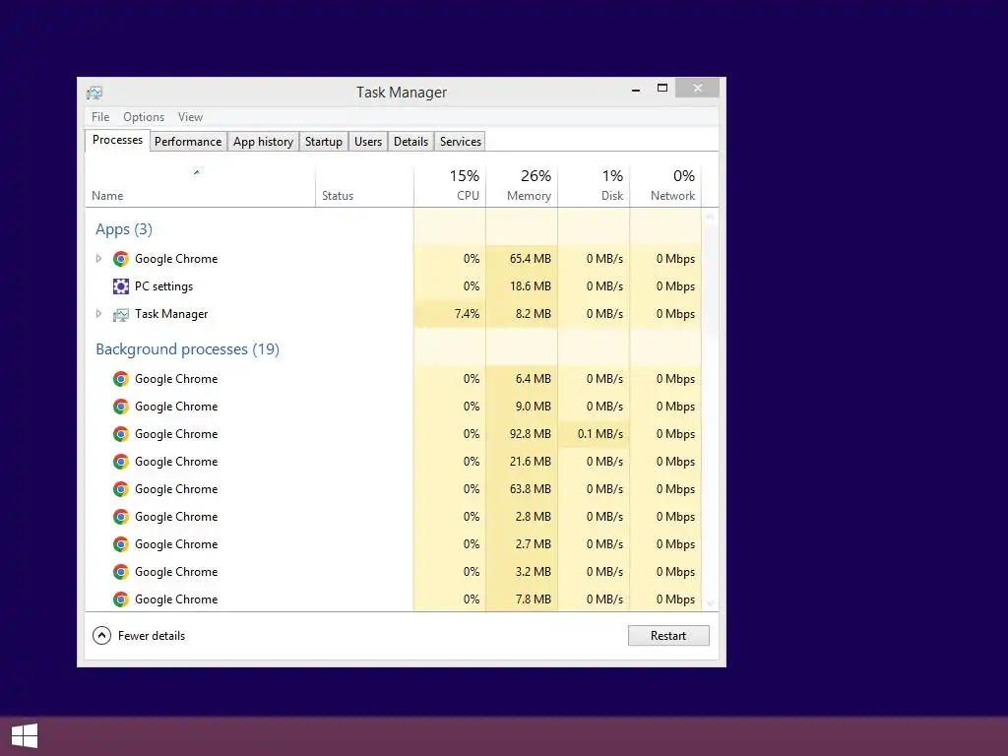Image resolution: width=1008 pixels, height=756 pixels.
Task: Maximize the Task Manager window
Action: pos(662,88)
